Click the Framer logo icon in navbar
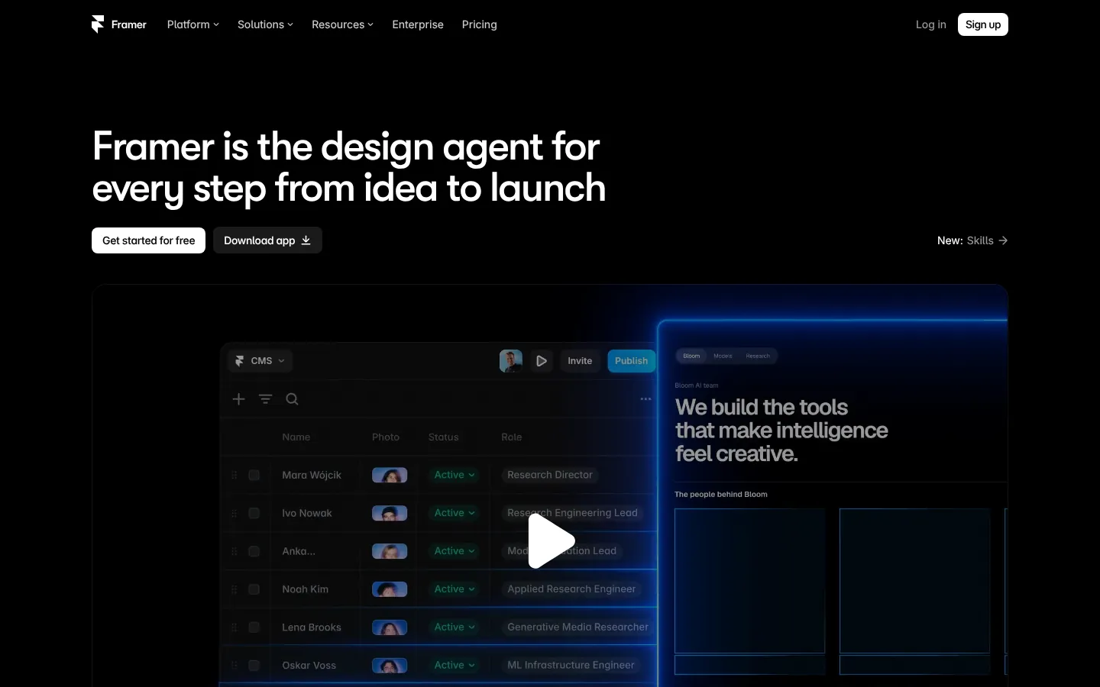This screenshot has width=1100, height=687. [98, 24]
